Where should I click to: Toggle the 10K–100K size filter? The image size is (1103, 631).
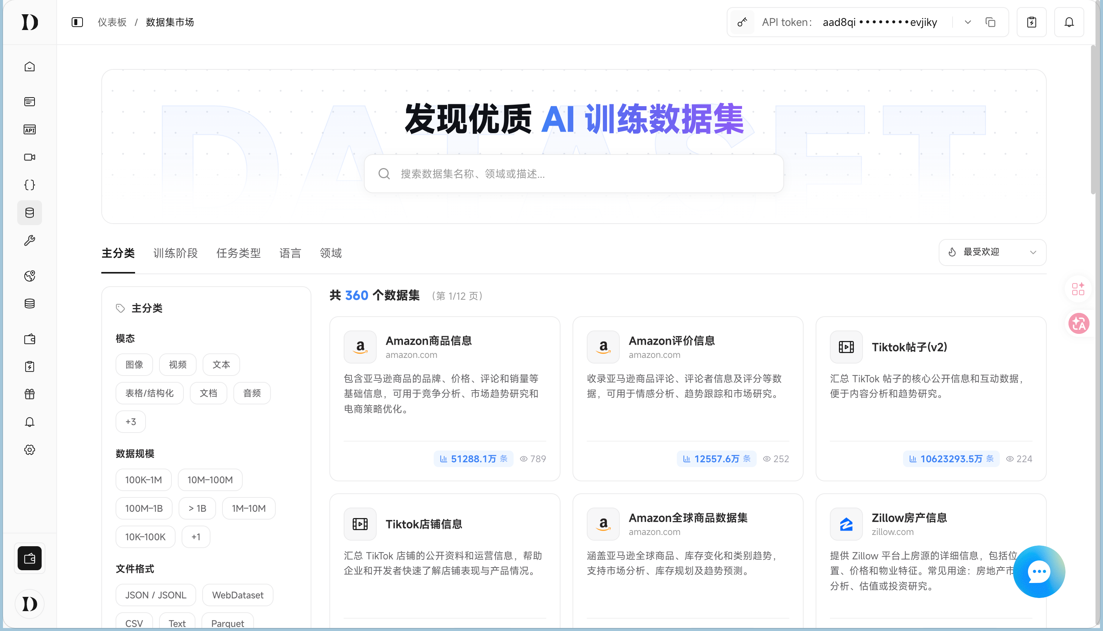click(145, 537)
